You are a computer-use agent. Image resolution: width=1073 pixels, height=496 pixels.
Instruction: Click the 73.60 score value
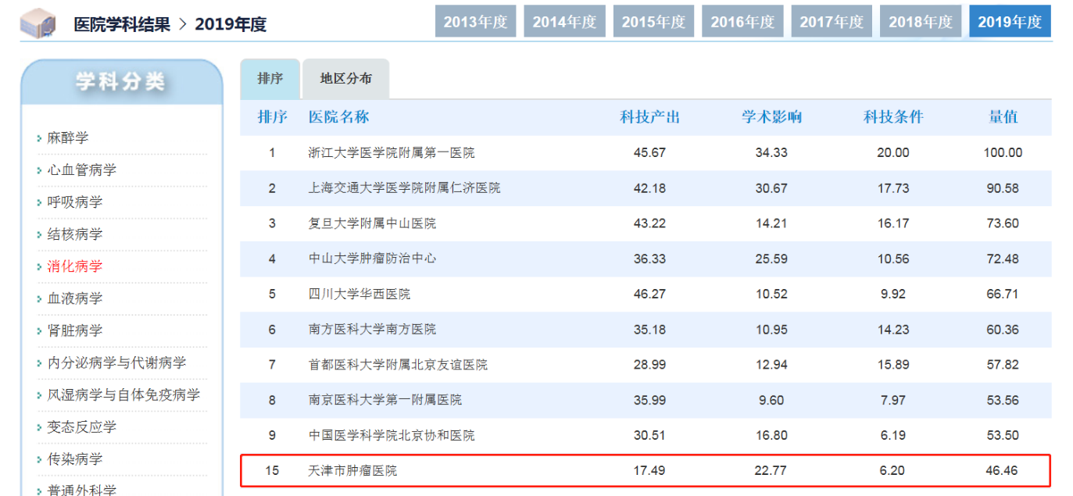click(x=1003, y=223)
